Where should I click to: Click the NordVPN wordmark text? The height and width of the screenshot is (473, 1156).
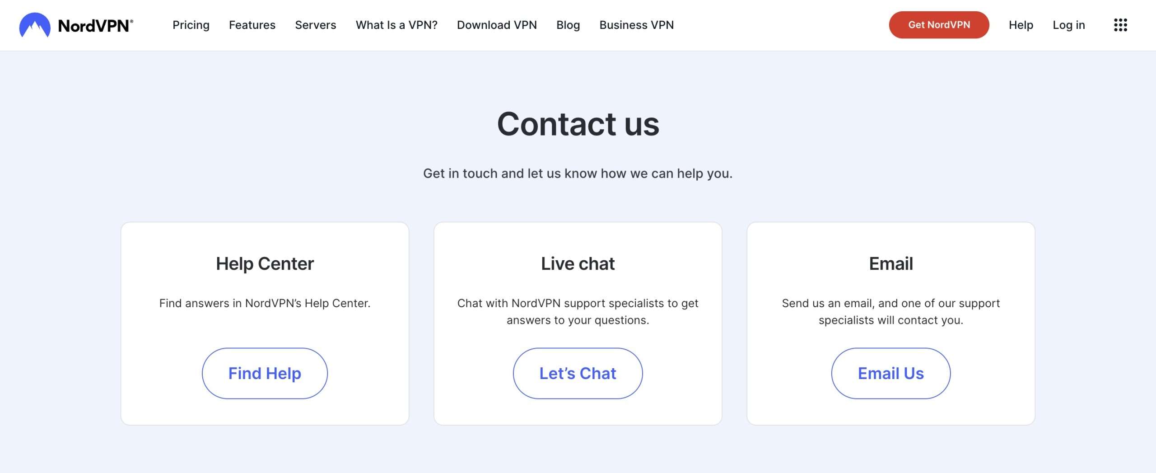pyautogui.click(x=96, y=26)
